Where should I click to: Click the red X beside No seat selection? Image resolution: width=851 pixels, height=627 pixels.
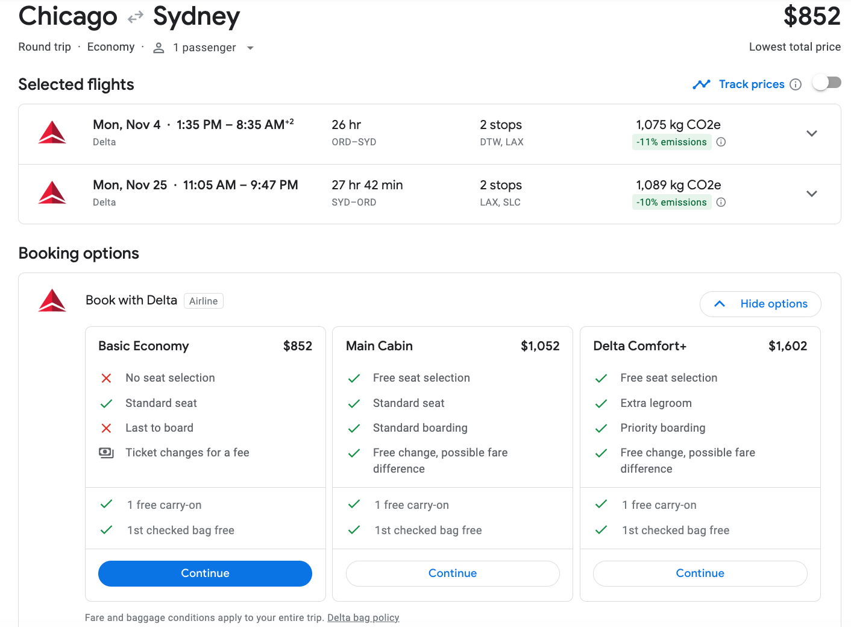click(x=107, y=378)
